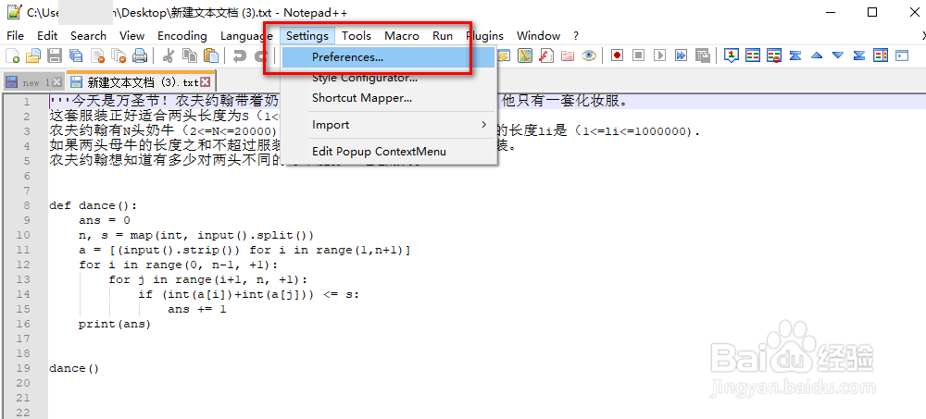The width and height of the screenshot is (926, 419).
Task: Open the Document Map toolbar icon
Action: pos(524,56)
